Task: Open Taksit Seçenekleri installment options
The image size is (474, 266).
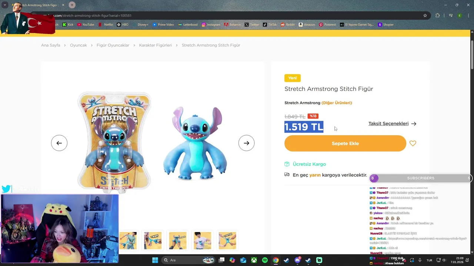Action: [x=392, y=123]
